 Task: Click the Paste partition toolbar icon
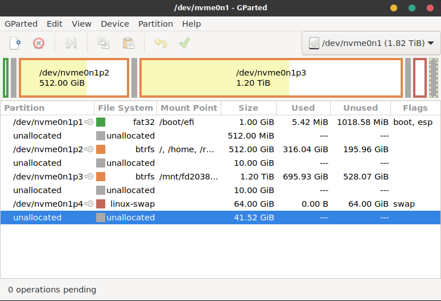pos(129,43)
